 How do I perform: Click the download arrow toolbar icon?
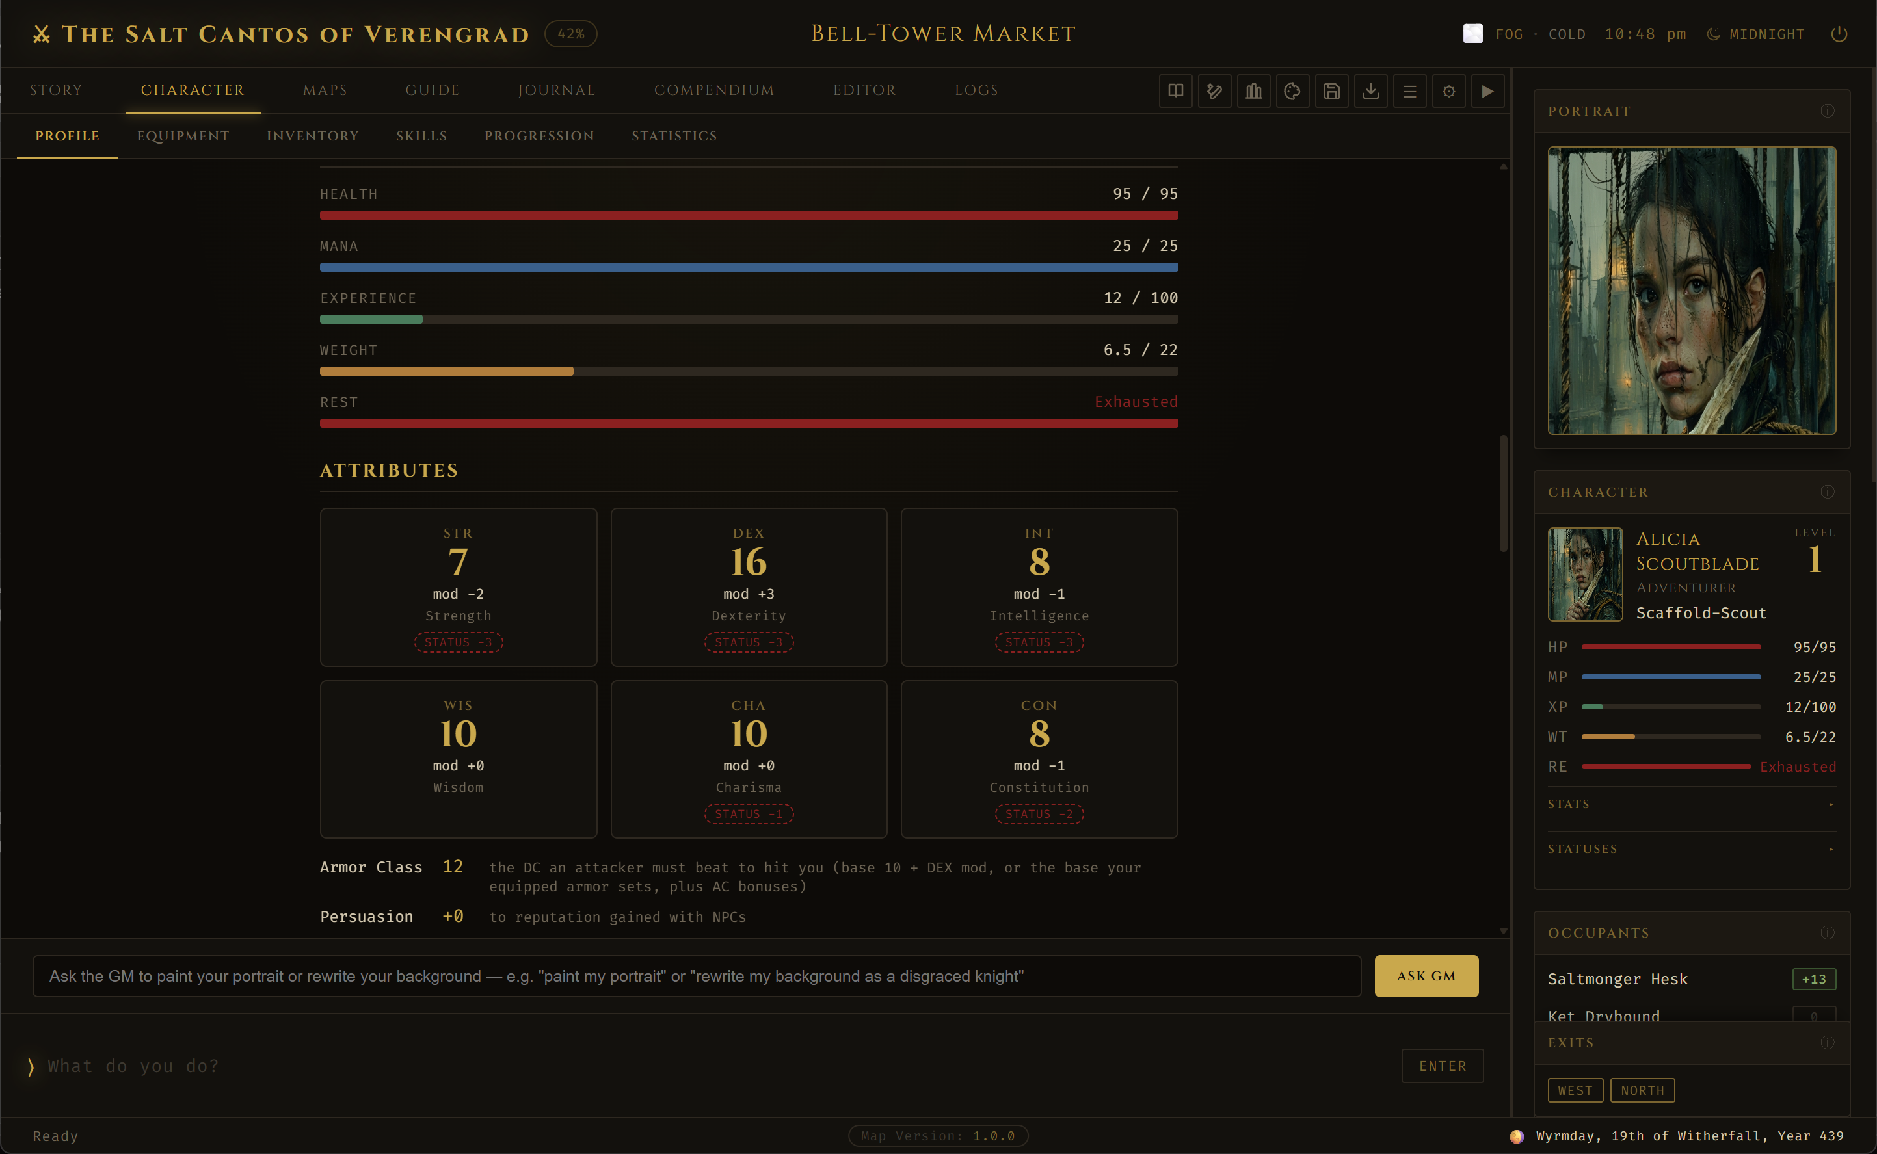(1371, 91)
